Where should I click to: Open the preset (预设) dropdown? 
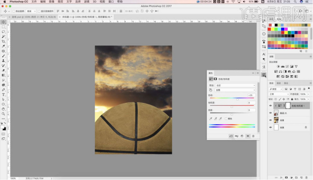point(236,85)
